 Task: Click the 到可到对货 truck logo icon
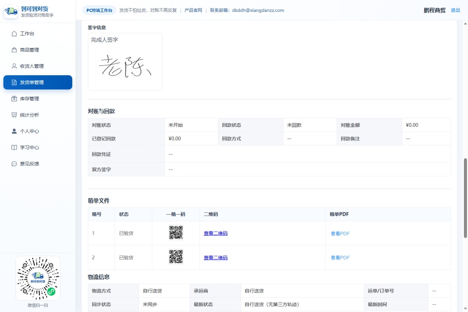coord(11,11)
